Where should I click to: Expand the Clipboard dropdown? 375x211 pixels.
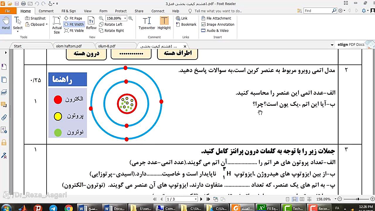(x=47, y=24)
